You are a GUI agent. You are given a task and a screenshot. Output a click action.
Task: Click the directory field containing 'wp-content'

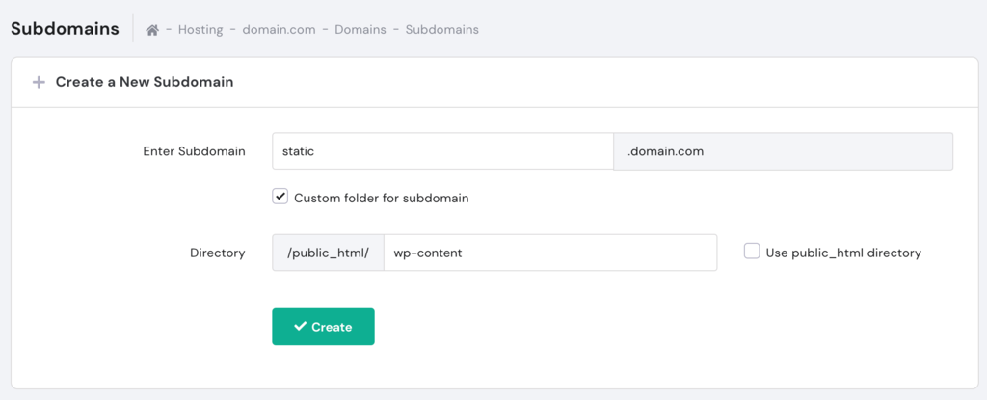click(549, 253)
